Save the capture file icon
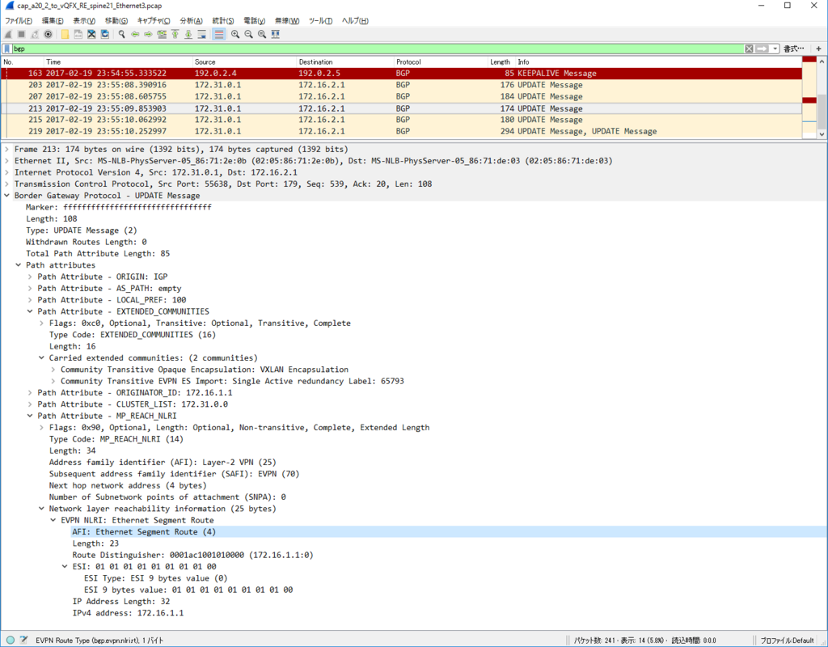Screen dimensions: 828x647 tap(78, 34)
